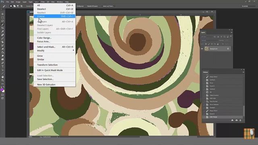The width and height of the screenshot is (258, 145).
Task: Select the History Brush tool
Action: click(2, 46)
